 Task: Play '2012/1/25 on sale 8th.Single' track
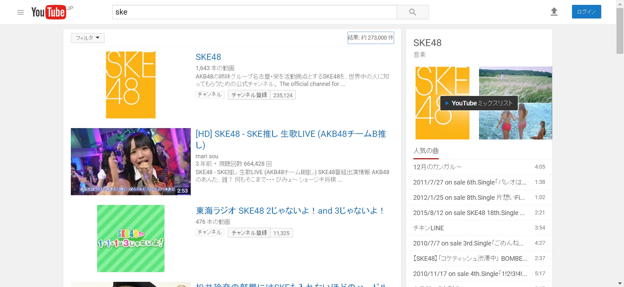coord(479,197)
